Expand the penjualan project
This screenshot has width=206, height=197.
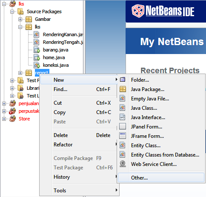[x=4, y=103]
